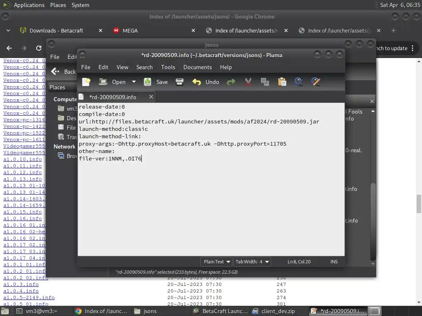Create a new document in Pluma
The image size is (422, 316).
point(87,82)
